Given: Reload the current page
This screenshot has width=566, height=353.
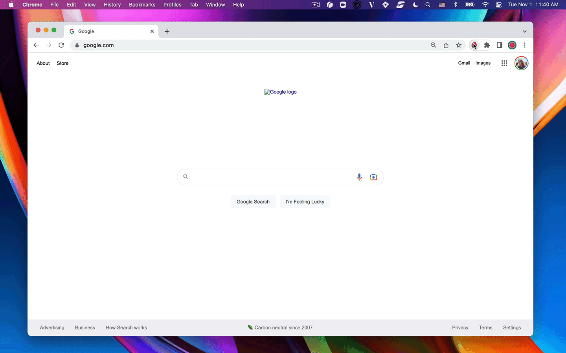Looking at the screenshot, I should [x=61, y=45].
